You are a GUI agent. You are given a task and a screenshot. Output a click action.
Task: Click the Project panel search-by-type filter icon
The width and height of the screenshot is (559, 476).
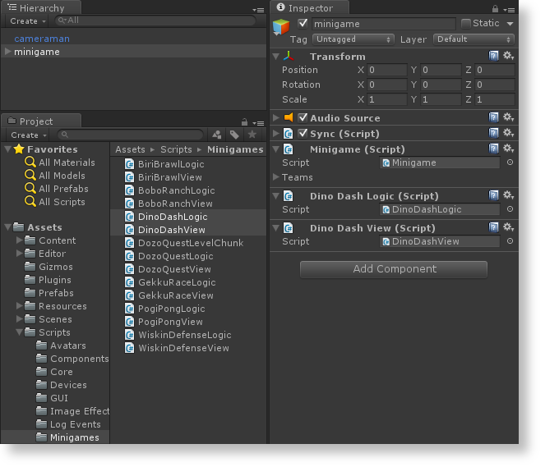(x=217, y=135)
